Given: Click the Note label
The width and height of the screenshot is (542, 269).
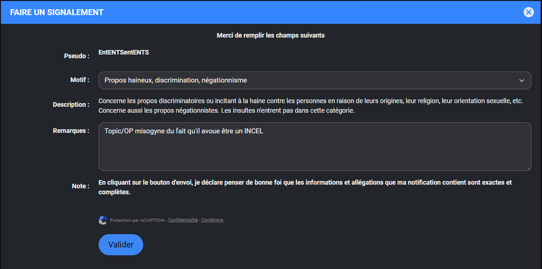Looking at the screenshot, I should [x=80, y=186].
